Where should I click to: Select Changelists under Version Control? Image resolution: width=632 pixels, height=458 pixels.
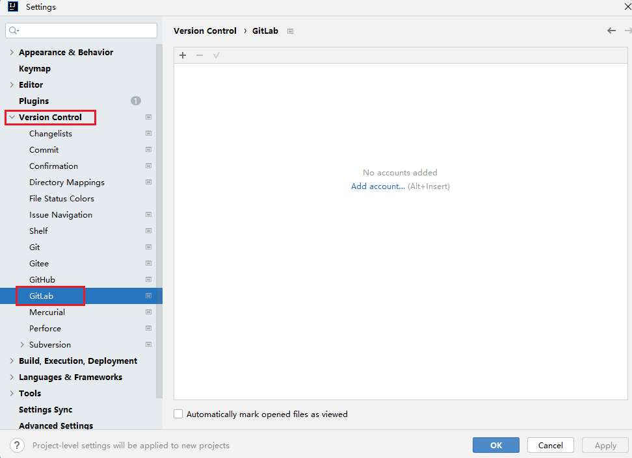point(50,133)
